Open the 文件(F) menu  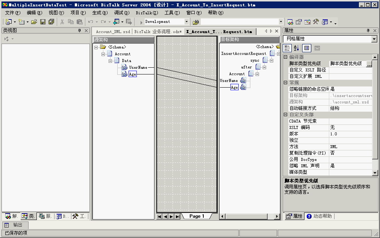(13, 13)
